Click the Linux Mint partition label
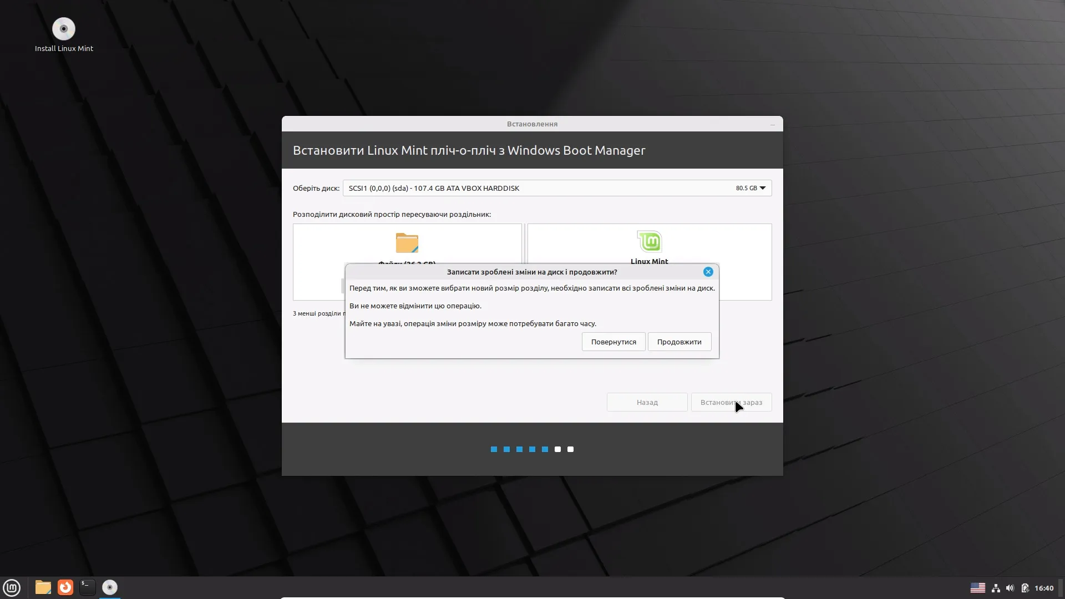 (649, 261)
